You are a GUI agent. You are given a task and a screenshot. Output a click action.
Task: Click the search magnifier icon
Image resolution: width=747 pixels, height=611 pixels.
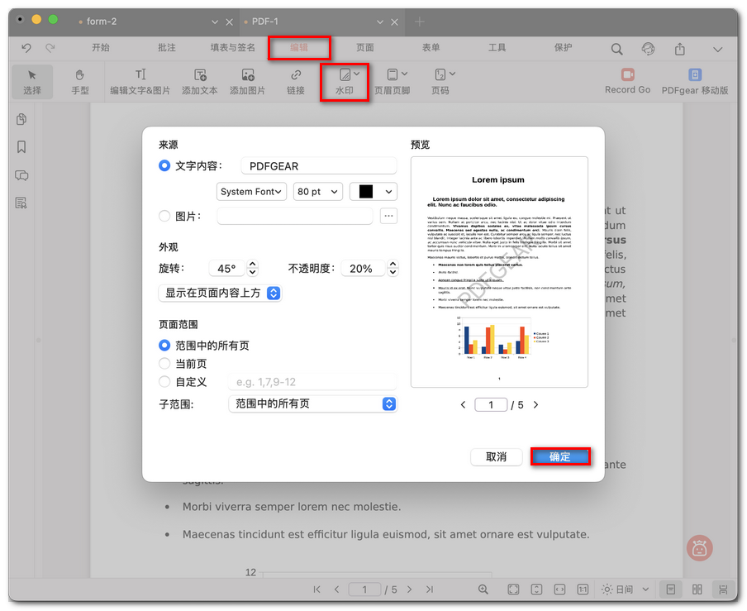click(616, 49)
